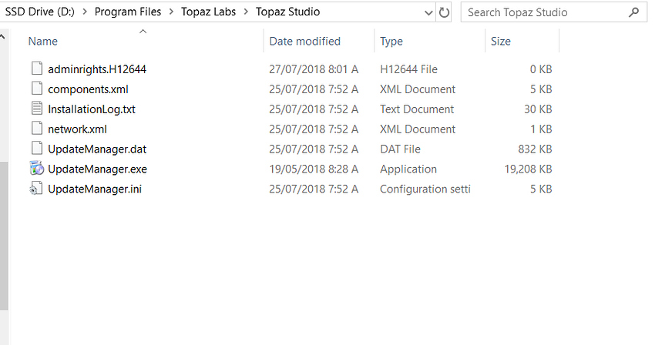
Task: Click the search magnifier icon
Action: [633, 12]
